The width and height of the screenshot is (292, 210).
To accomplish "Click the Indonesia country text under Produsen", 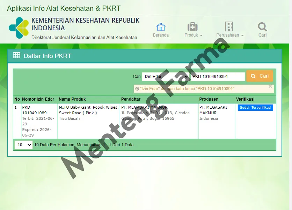I will 209,118.
